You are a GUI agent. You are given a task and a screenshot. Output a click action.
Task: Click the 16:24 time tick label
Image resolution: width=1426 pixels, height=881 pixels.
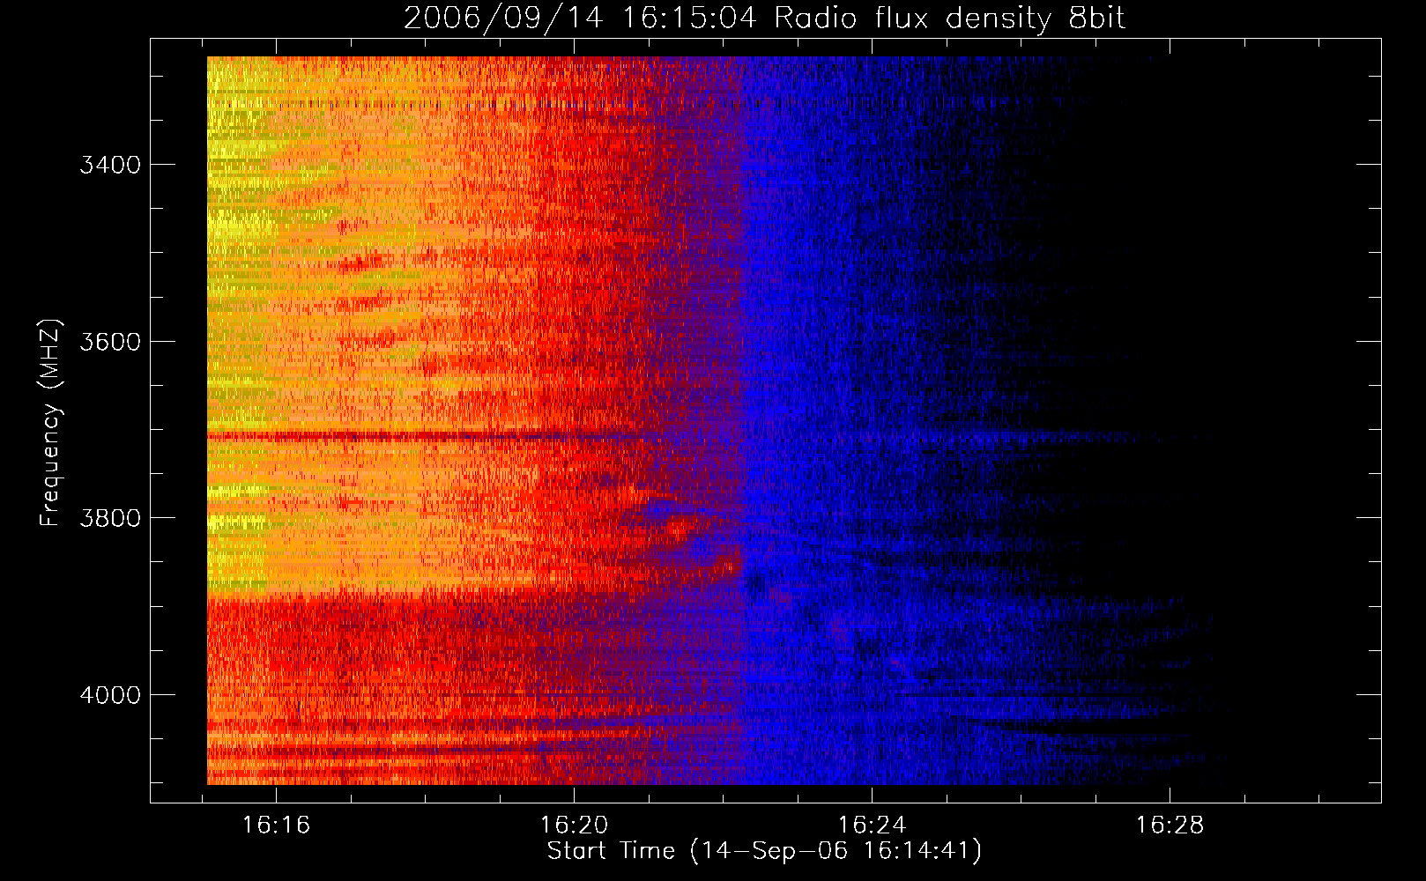tap(872, 825)
